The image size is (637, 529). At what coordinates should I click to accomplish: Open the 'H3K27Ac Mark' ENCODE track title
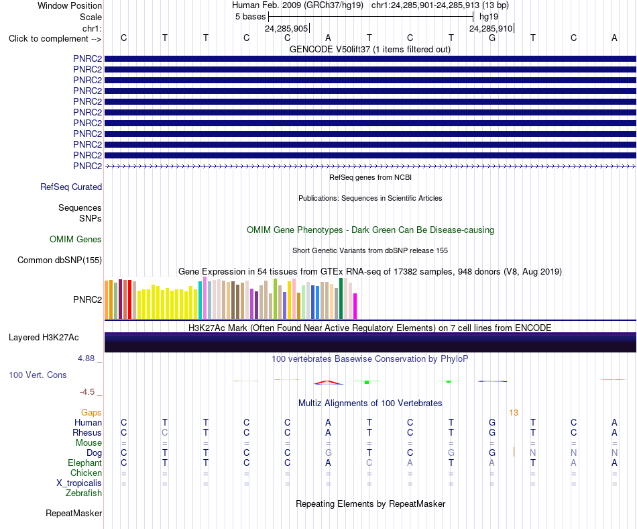(x=370, y=328)
